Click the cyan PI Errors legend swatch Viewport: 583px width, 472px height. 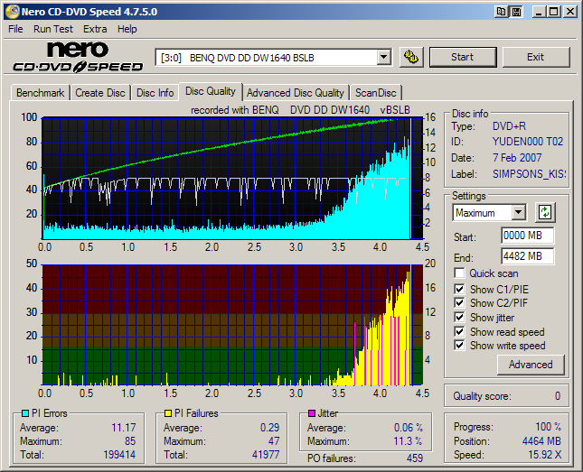click(x=25, y=413)
